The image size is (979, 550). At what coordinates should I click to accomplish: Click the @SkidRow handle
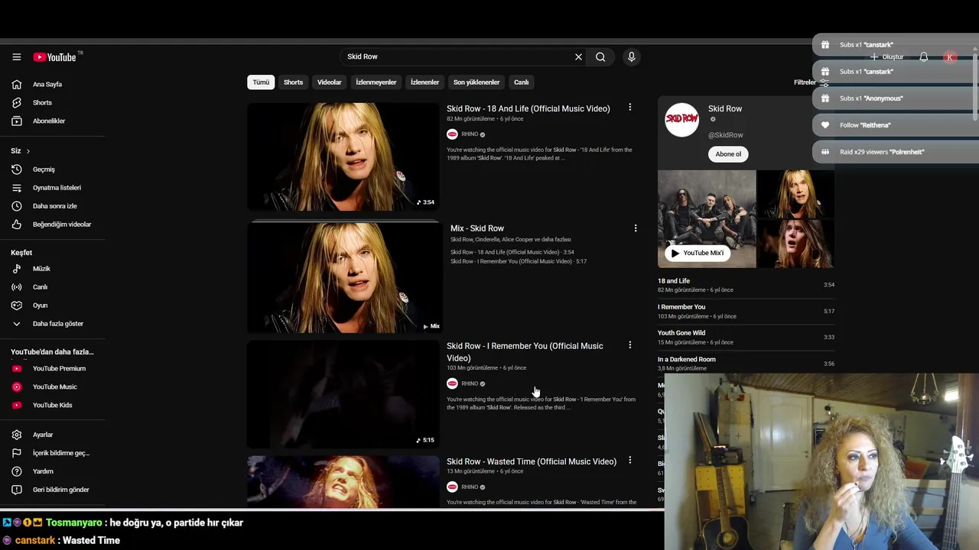point(725,134)
